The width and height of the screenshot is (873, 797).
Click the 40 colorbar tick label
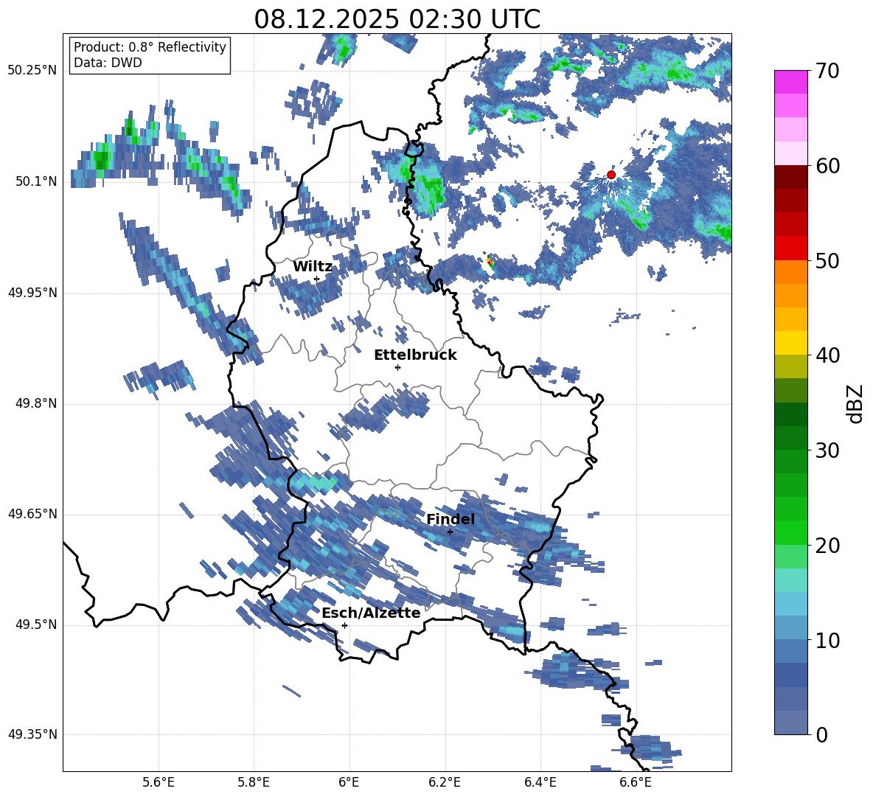click(x=827, y=355)
